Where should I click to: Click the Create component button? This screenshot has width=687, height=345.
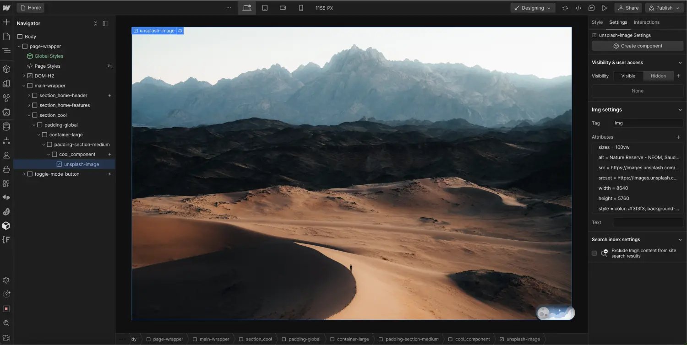pos(637,45)
